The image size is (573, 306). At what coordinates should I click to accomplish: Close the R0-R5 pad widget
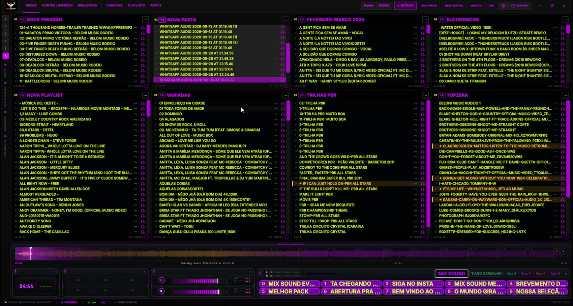pos(145,272)
